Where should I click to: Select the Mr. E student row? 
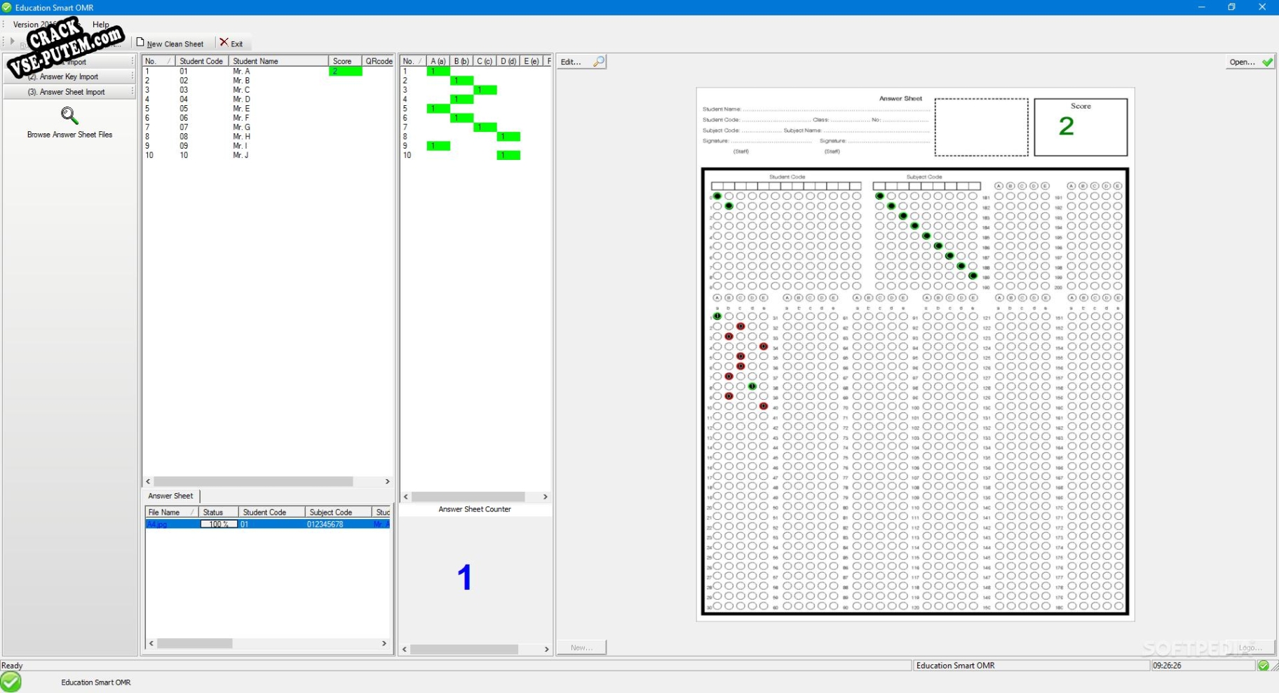click(268, 109)
